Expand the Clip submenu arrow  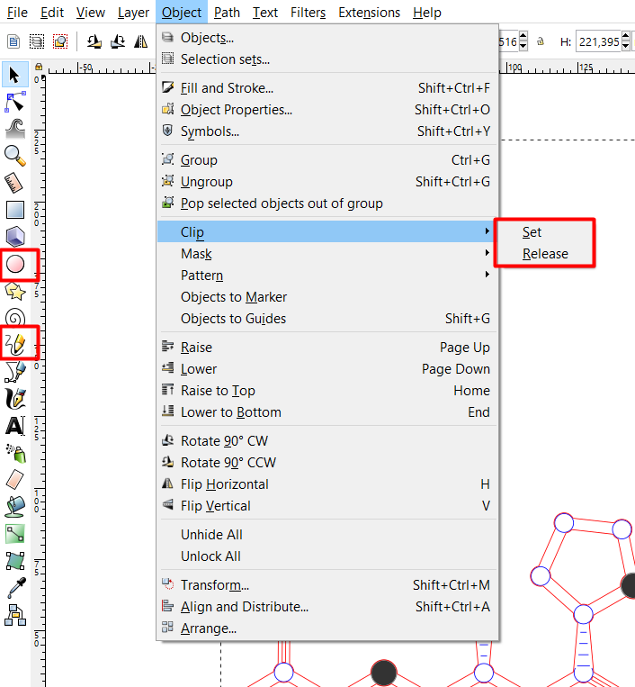click(487, 231)
